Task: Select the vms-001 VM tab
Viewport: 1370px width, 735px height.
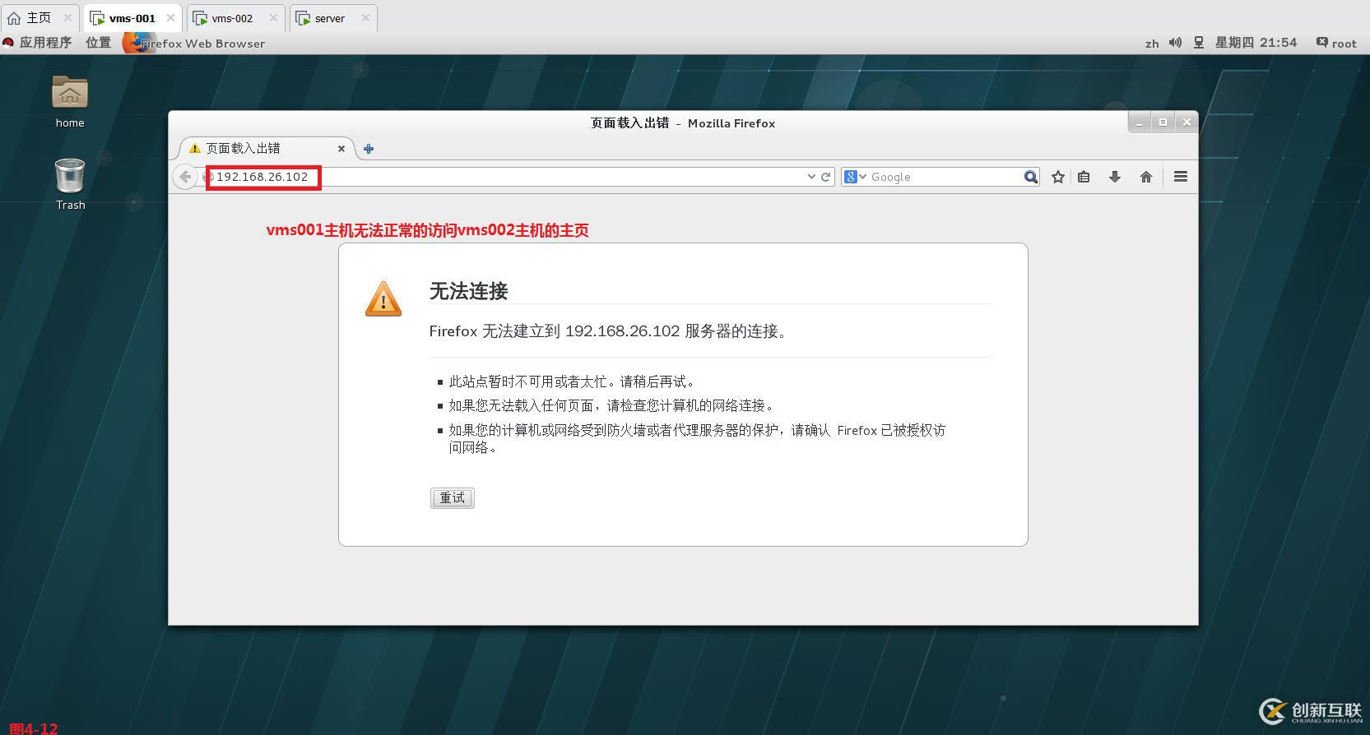Action: (132, 18)
